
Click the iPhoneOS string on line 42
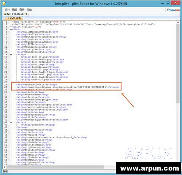(38, 125)
